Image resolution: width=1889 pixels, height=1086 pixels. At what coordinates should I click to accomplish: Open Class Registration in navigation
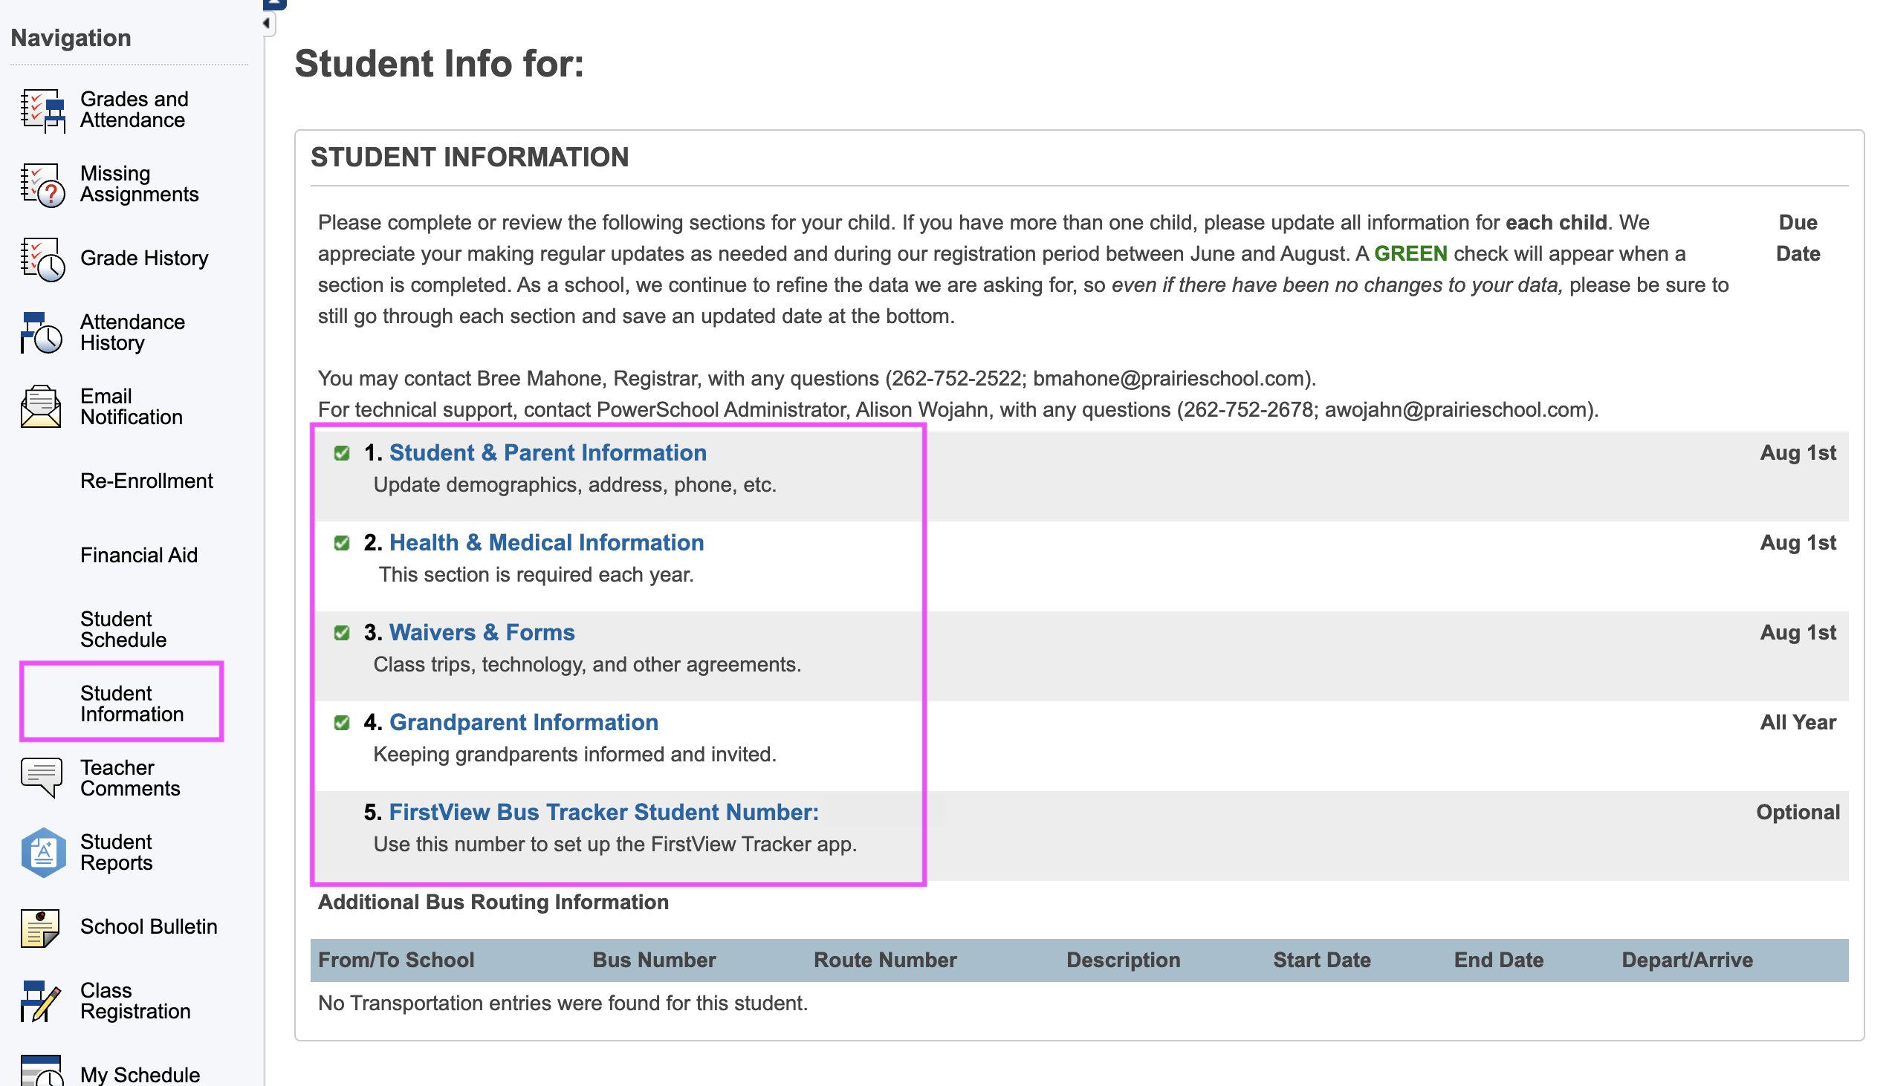[x=135, y=1002]
